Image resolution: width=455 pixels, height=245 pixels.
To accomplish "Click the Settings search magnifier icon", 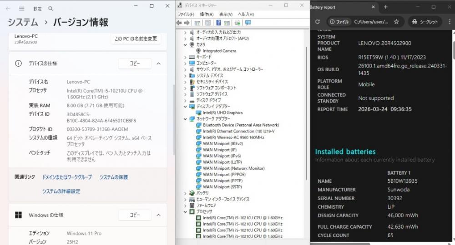I will pyautogui.click(x=51, y=9).
